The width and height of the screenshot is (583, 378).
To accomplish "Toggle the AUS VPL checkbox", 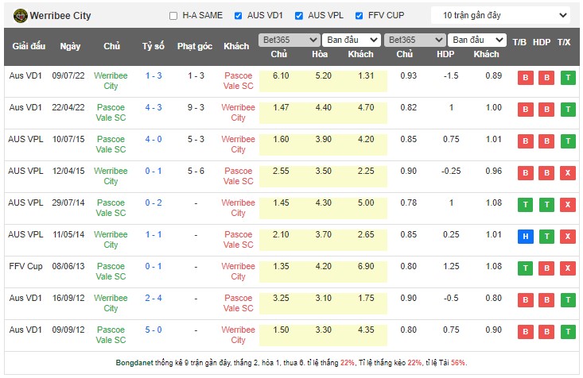I will coord(299,16).
